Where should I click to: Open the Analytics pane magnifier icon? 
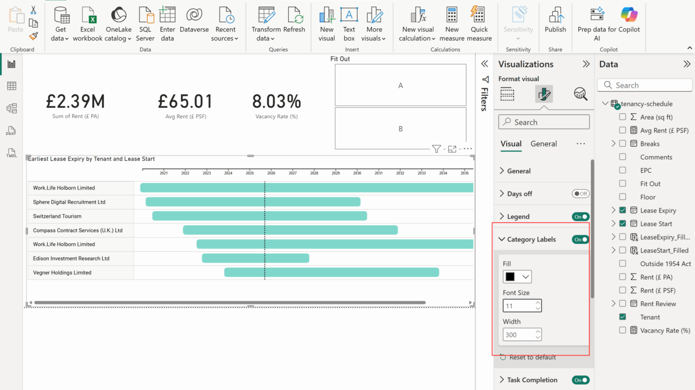tap(580, 94)
